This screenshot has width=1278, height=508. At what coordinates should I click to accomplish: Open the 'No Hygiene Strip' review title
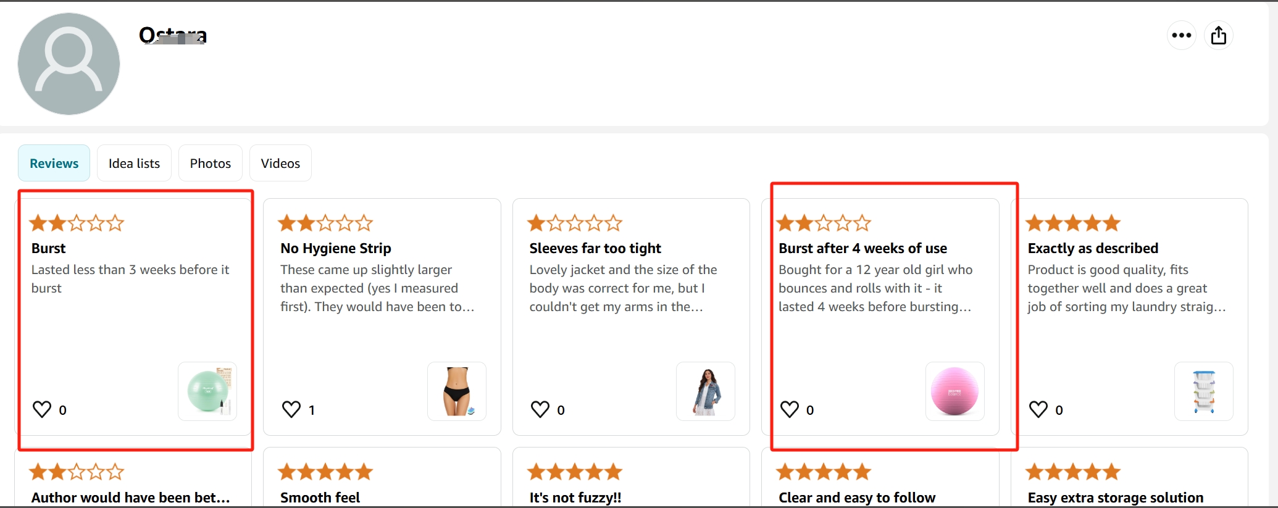pos(335,248)
